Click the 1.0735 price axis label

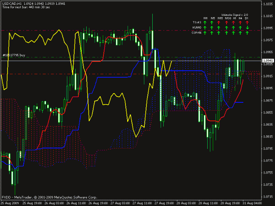click(268, 184)
